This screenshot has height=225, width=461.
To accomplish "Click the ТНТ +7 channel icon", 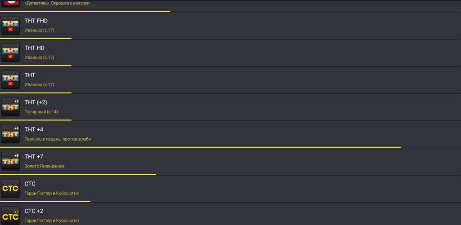I will (x=10, y=161).
